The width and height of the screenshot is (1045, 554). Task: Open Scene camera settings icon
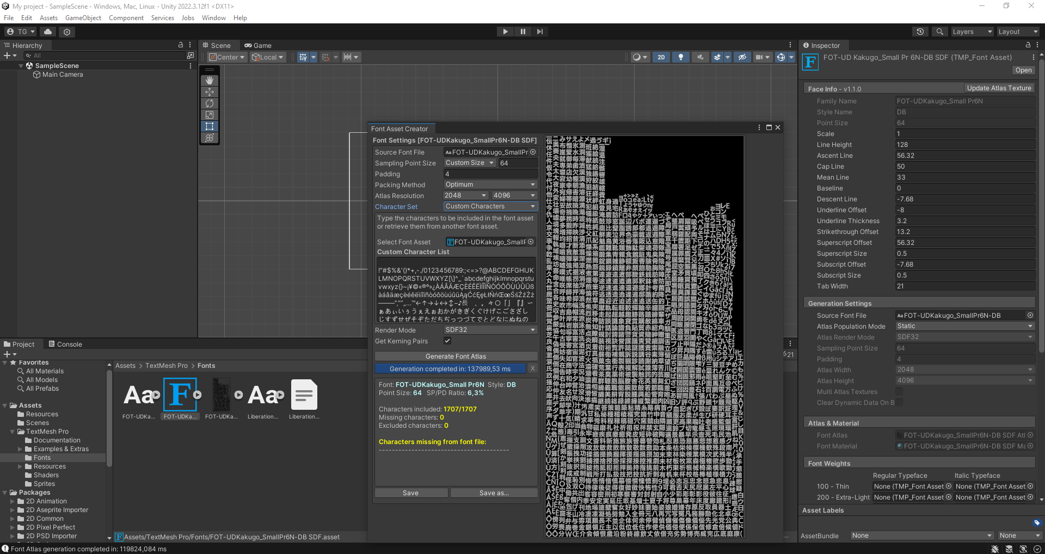click(762, 57)
